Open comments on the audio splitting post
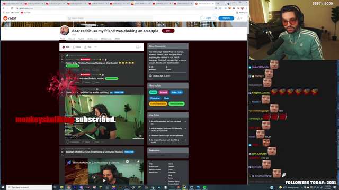This screenshot has width=339, height=190. pos(73,142)
